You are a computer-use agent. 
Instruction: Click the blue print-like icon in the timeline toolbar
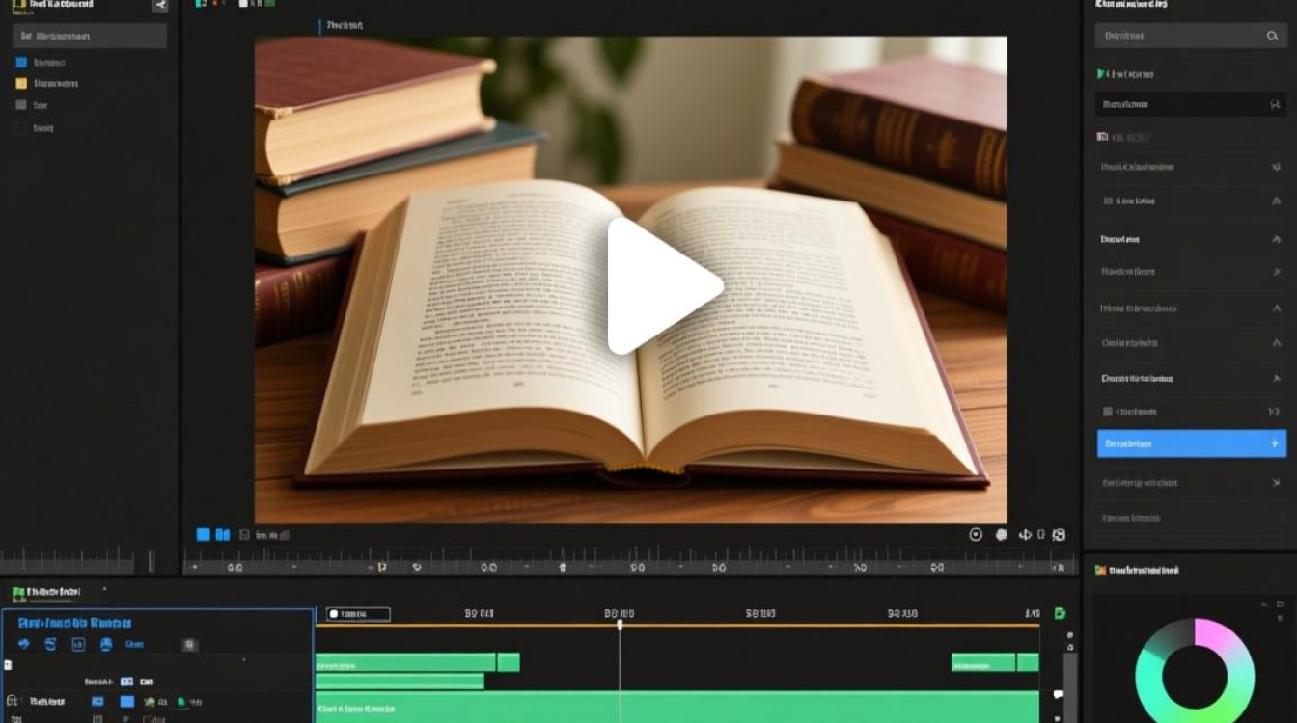coord(106,644)
